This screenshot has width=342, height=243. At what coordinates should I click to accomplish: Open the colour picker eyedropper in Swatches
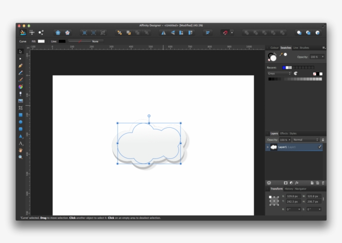[x=281, y=54]
